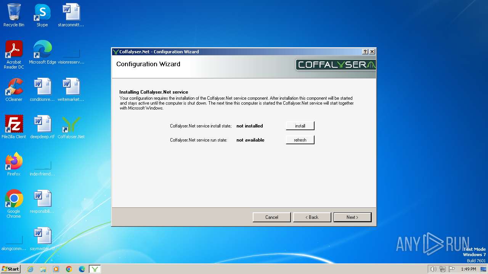Select the Firefox desktop shortcut

(x=14, y=164)
